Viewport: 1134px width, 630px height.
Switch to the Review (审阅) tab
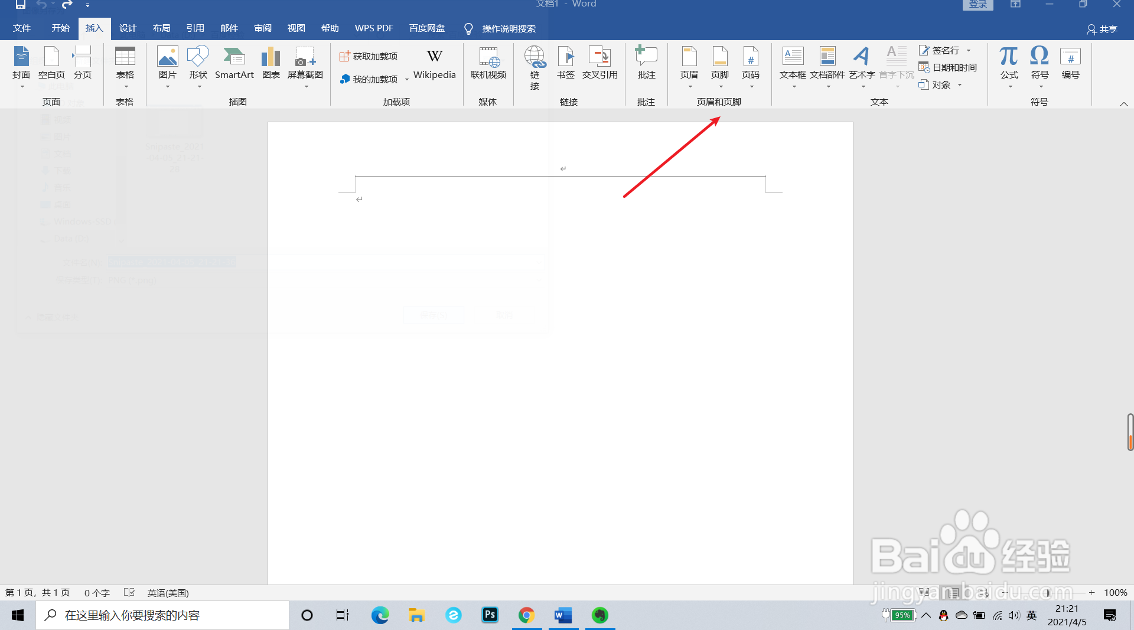click(263, 28)
